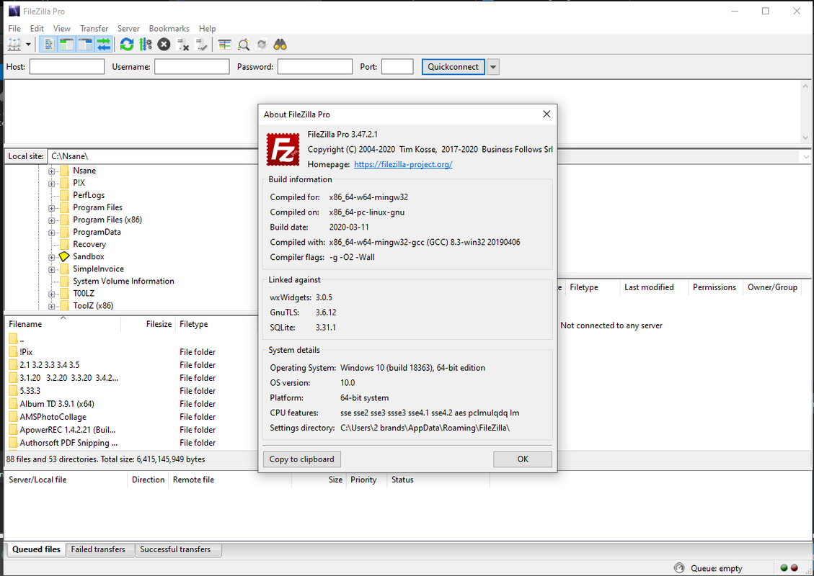Image resolution: width=814 pixels, height=576 pixels.
Task: Sort remote list by Permissions column
Action: (715, 287)
